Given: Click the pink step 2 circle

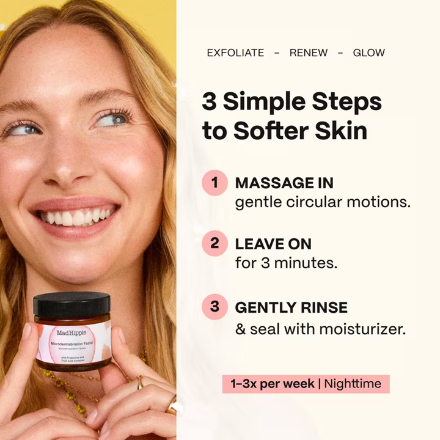Looking at the screenshot, I should [215, 243].
